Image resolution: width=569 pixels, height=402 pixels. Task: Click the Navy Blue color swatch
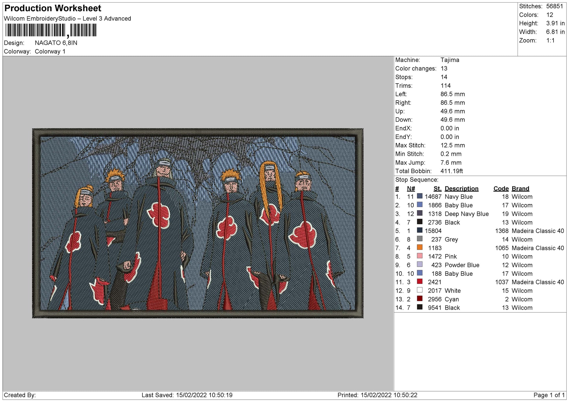420,196
